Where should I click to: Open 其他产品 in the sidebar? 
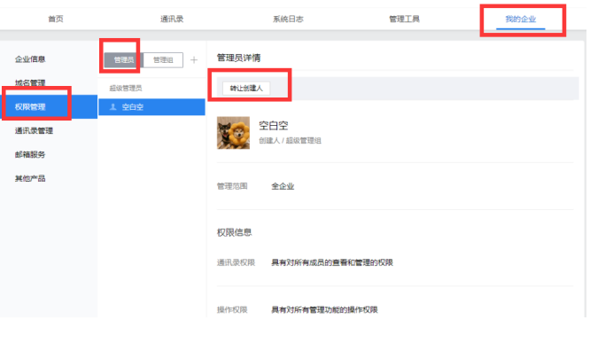(30, 178)
